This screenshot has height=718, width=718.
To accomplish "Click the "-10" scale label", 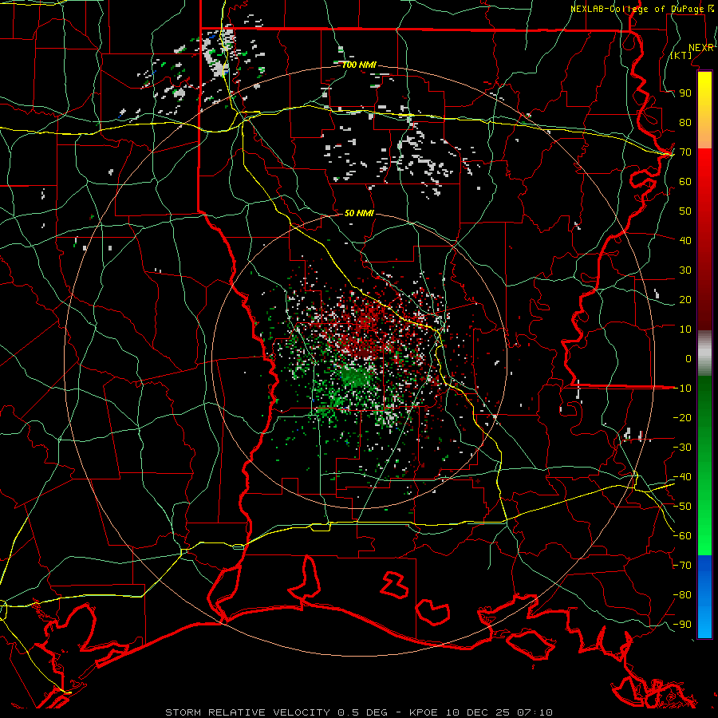I will (682, 389).
